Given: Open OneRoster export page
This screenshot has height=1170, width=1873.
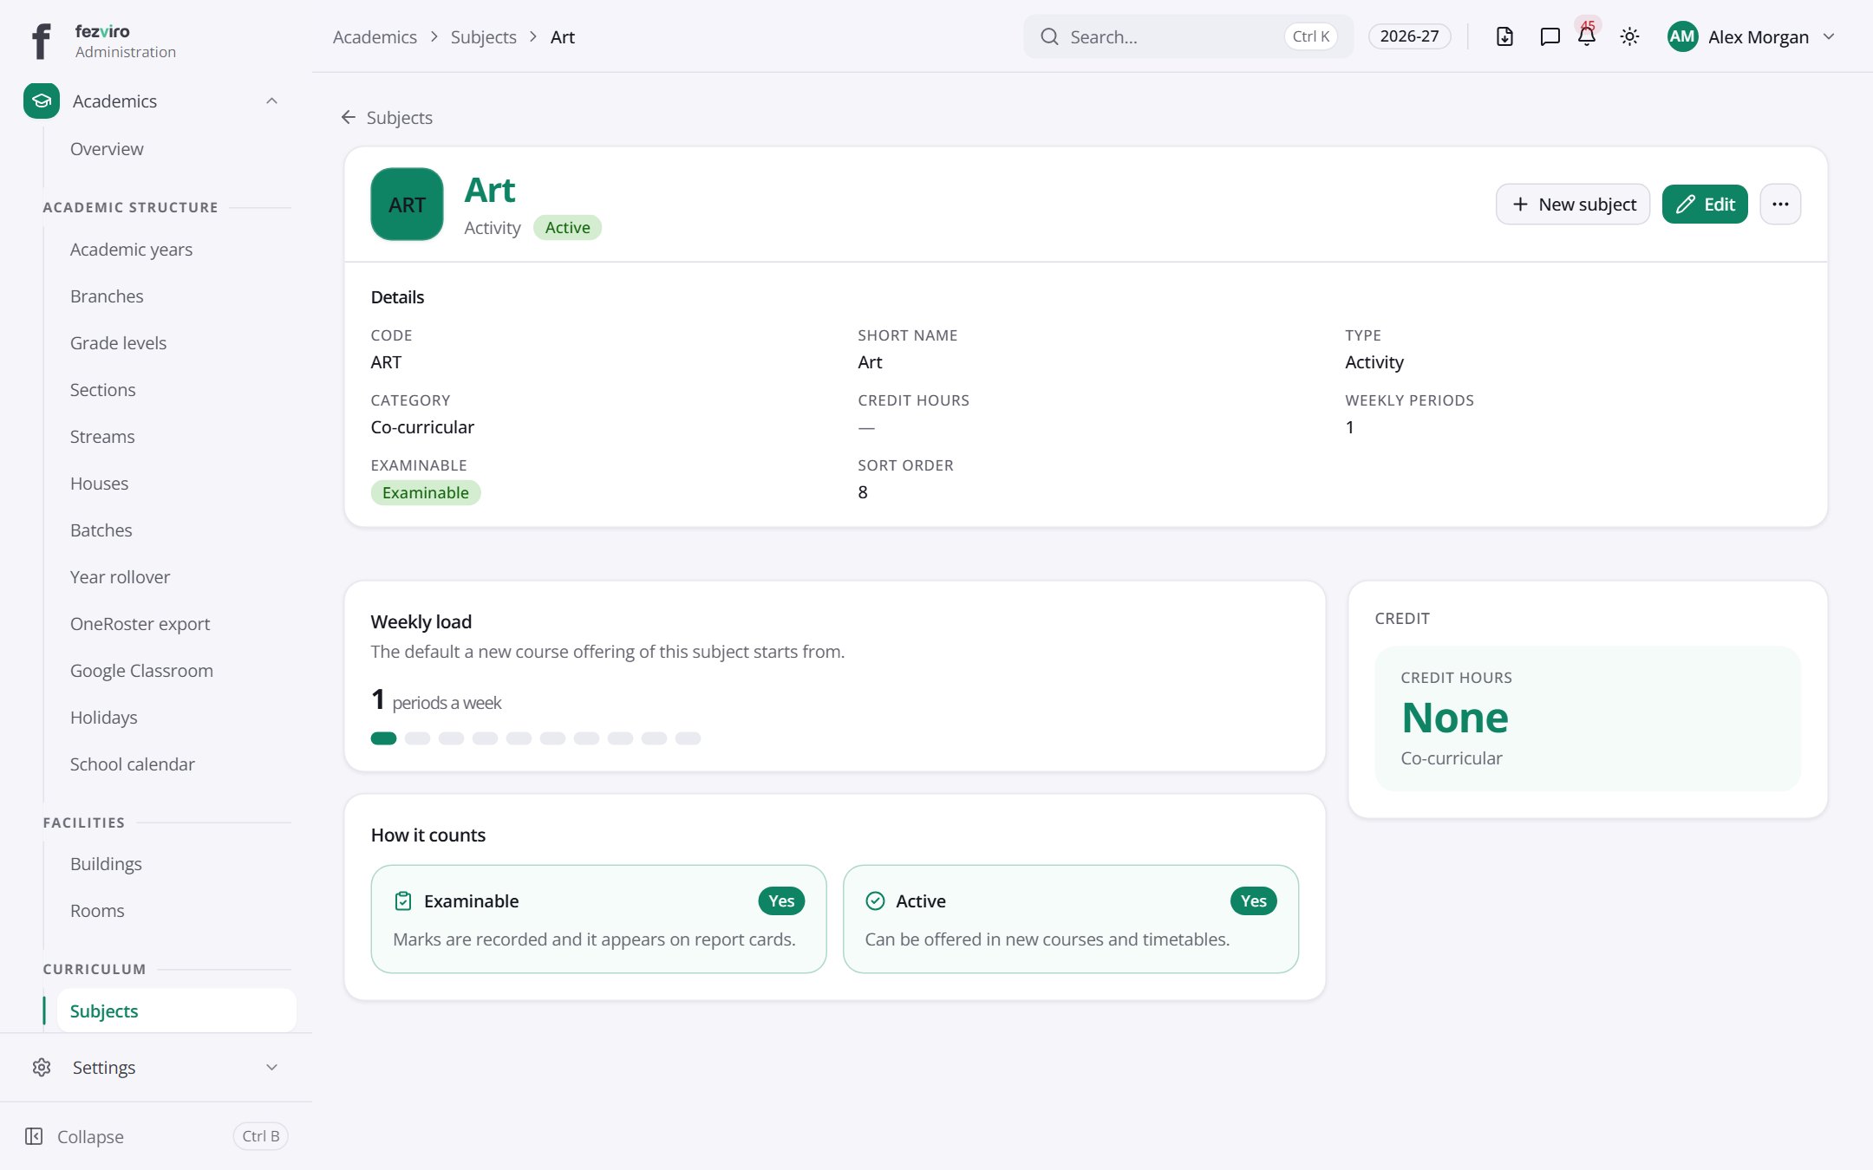Looking at the screenshot, I should (140, 624).
